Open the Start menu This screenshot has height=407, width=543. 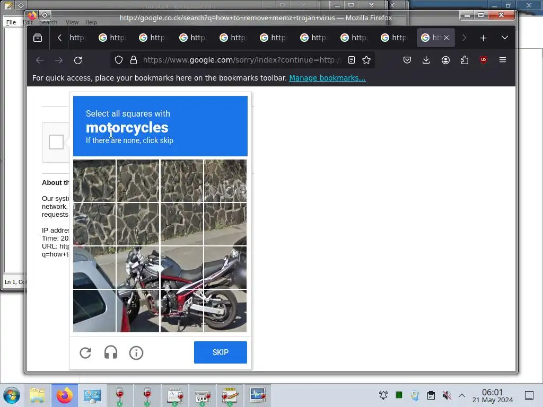coord(12,395)
